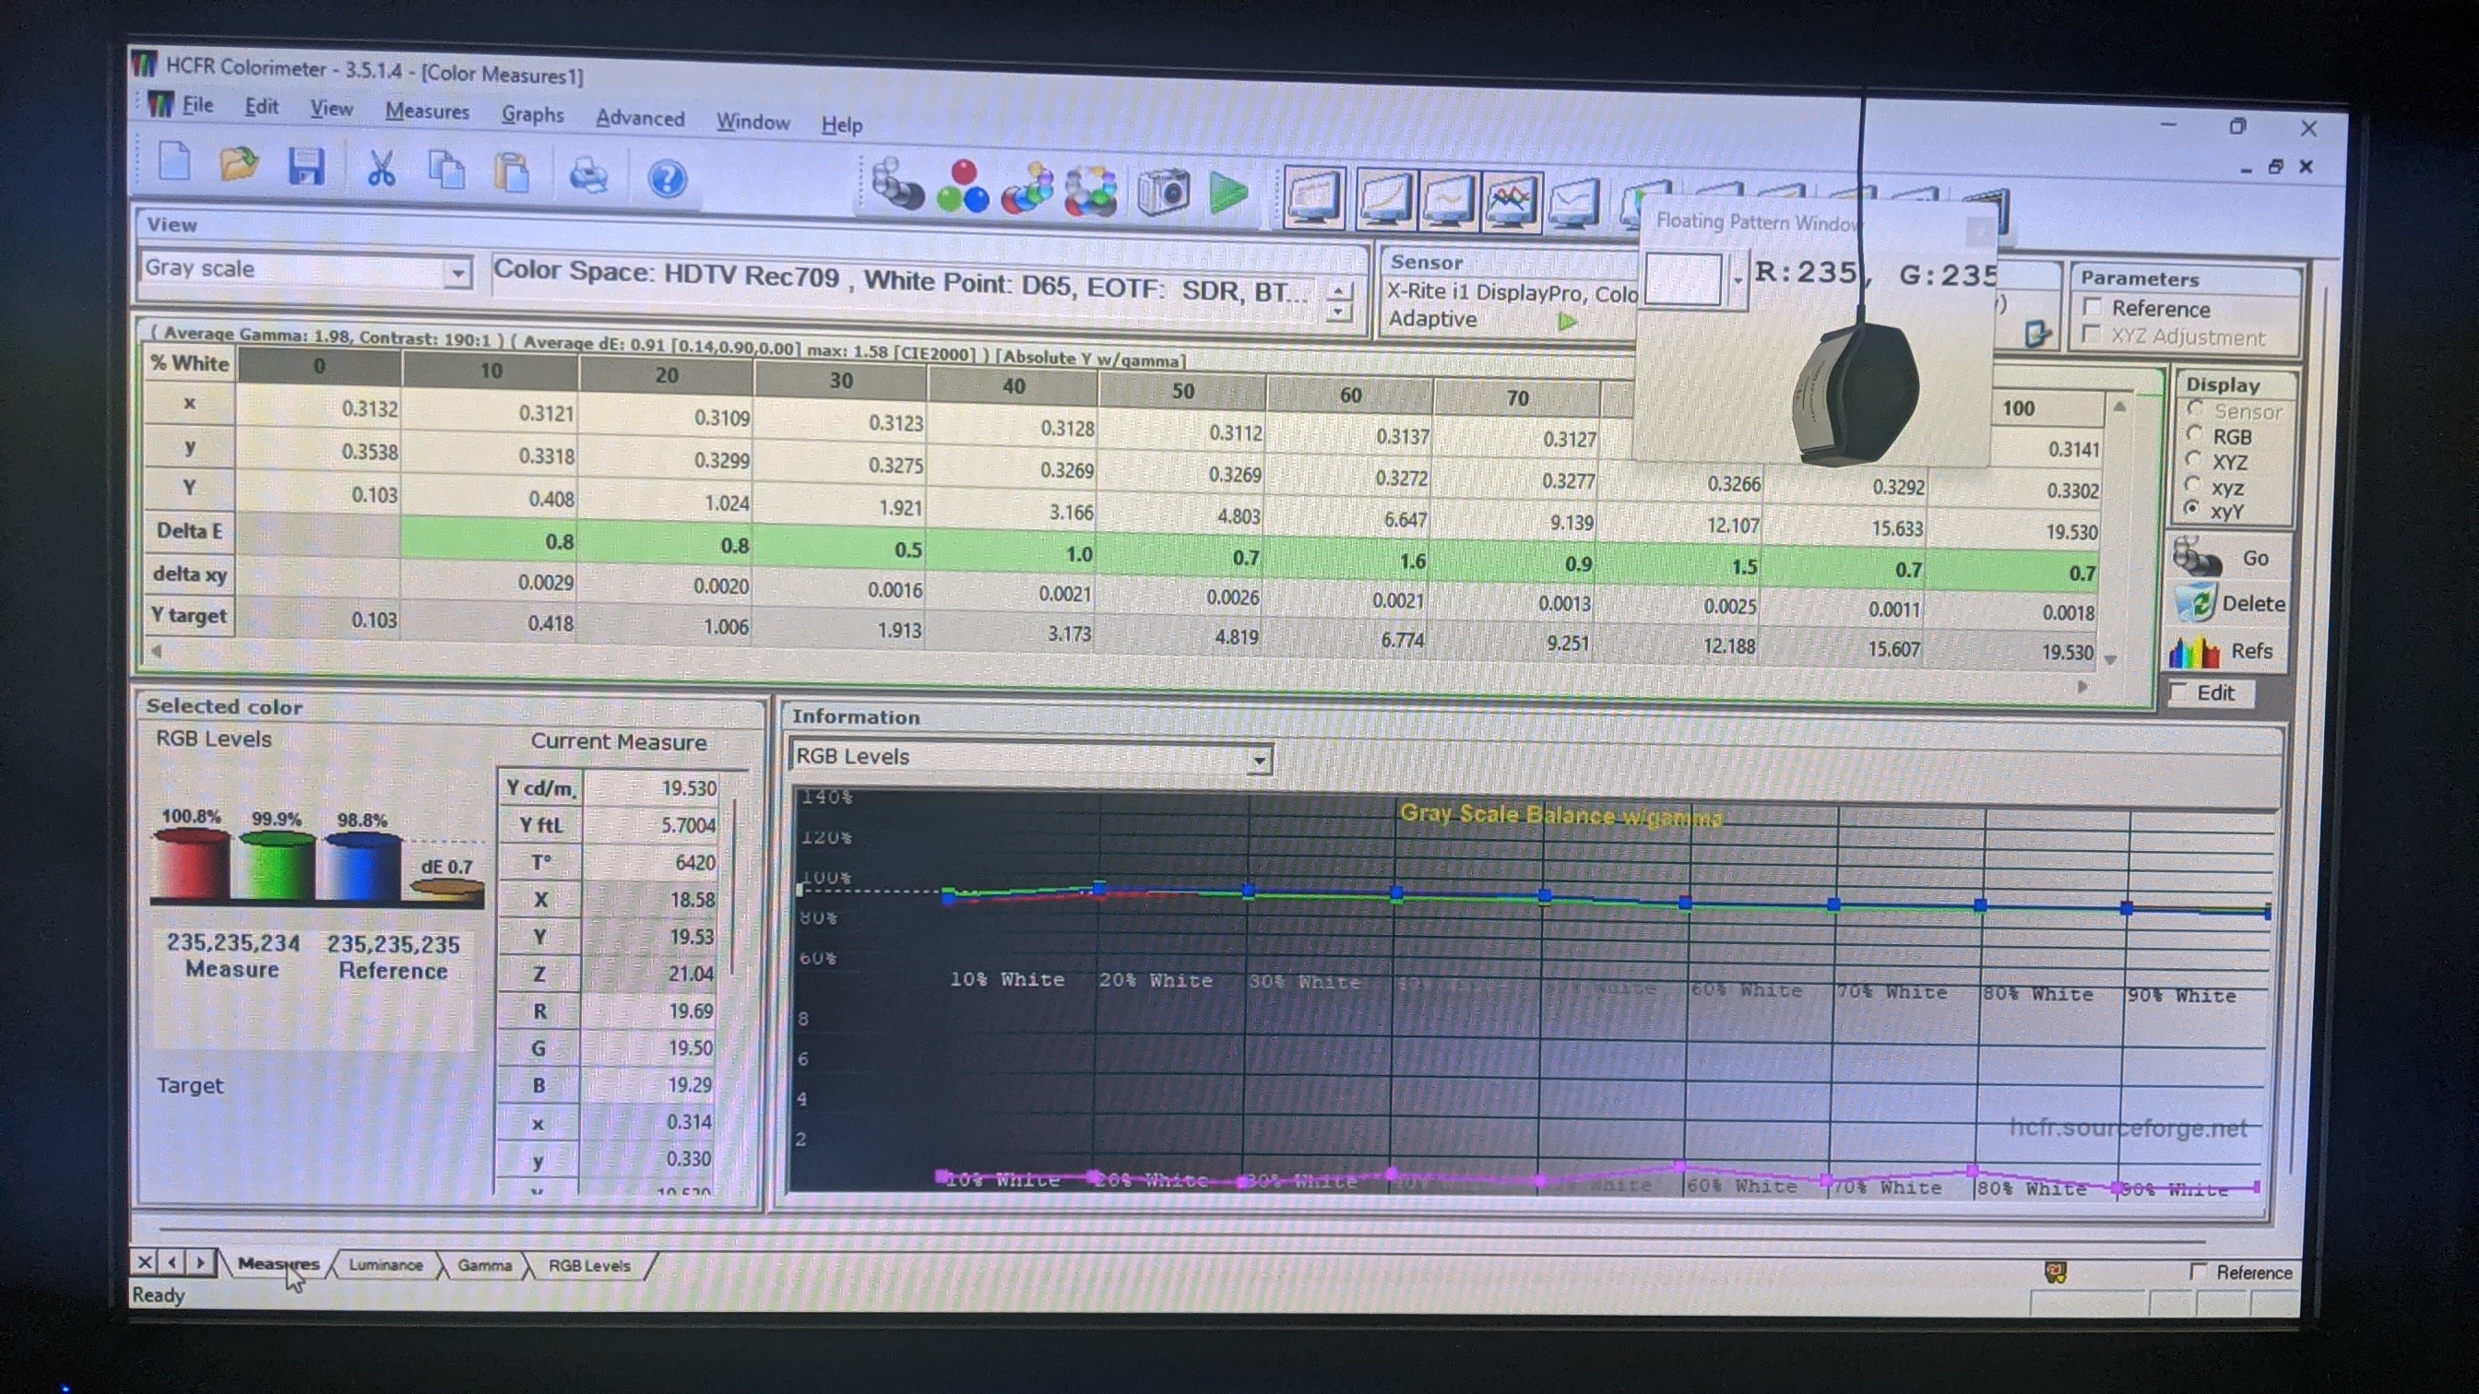The height and width of the screenshot is (1394, 2479).
Task: Expand the RGB Levels information dropdown
Action: pyautogui.click(x=1258, y=761)
